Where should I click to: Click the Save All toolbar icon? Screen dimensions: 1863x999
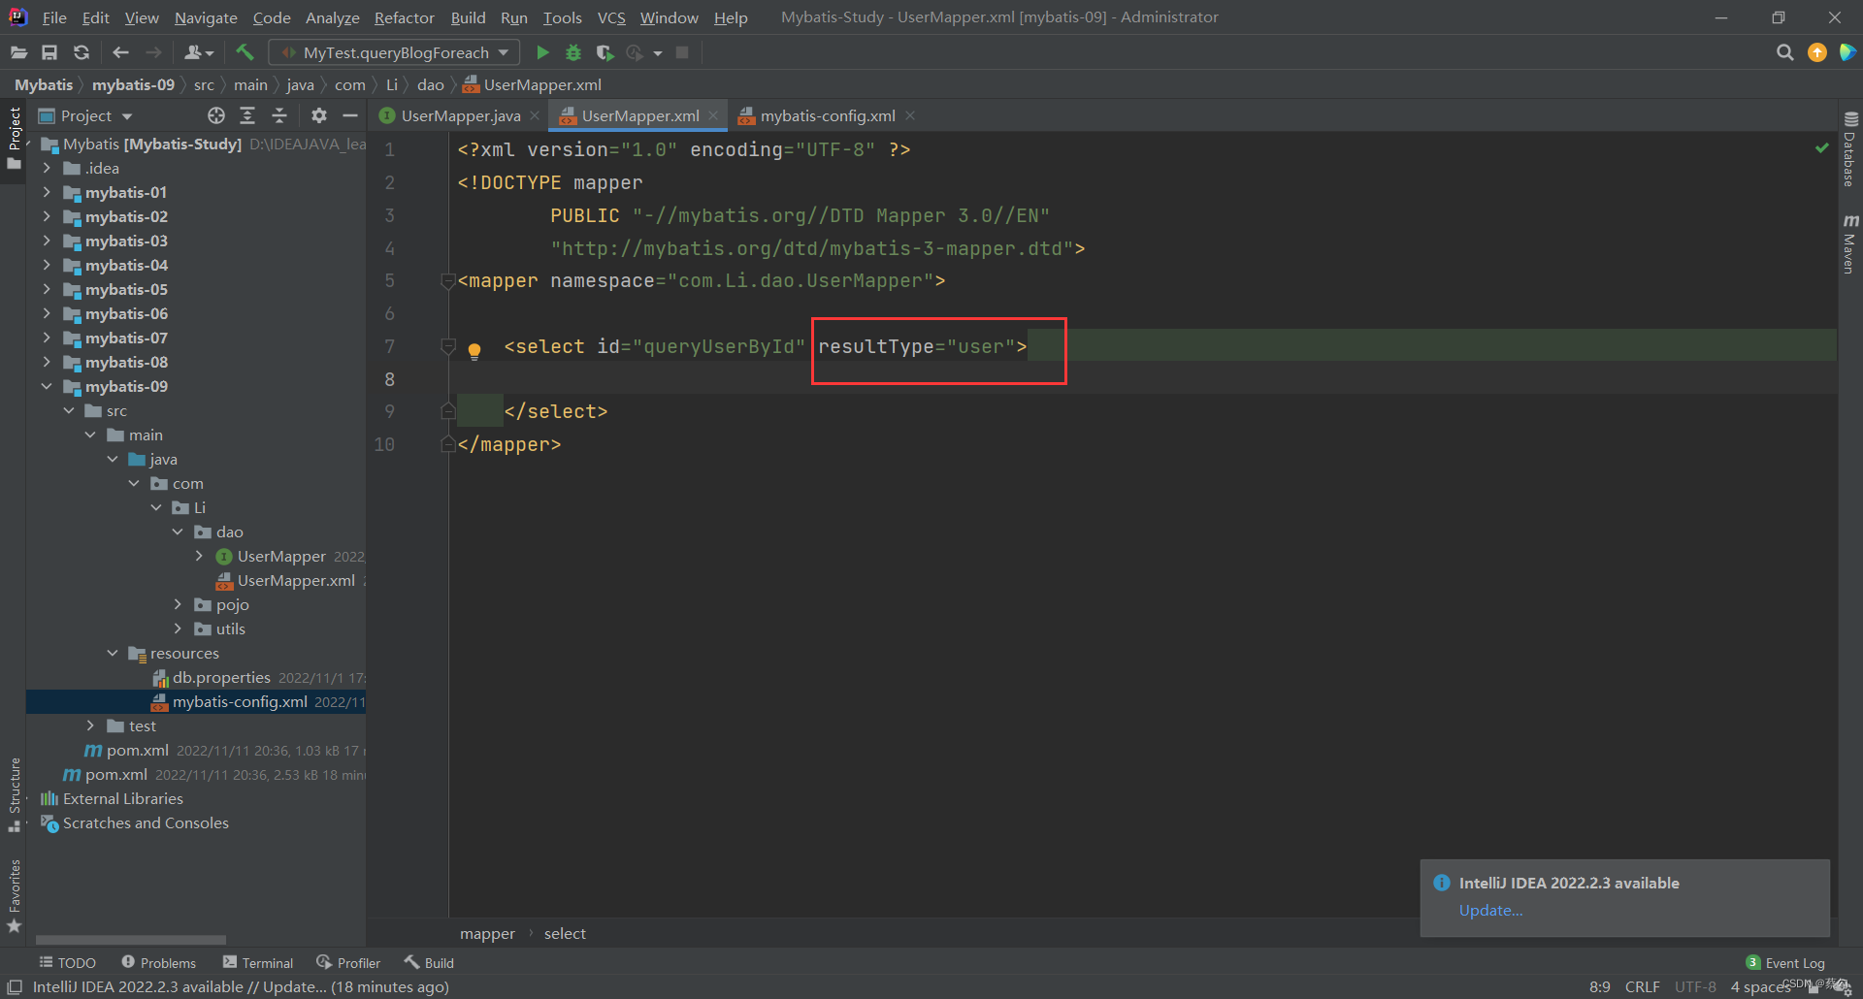[x=49, y=52]
